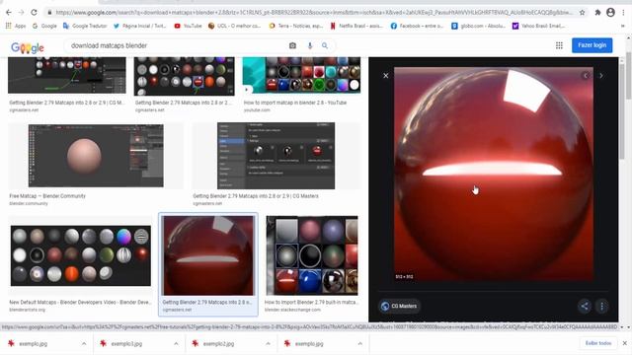Open preview more options dots

[601, 307]
